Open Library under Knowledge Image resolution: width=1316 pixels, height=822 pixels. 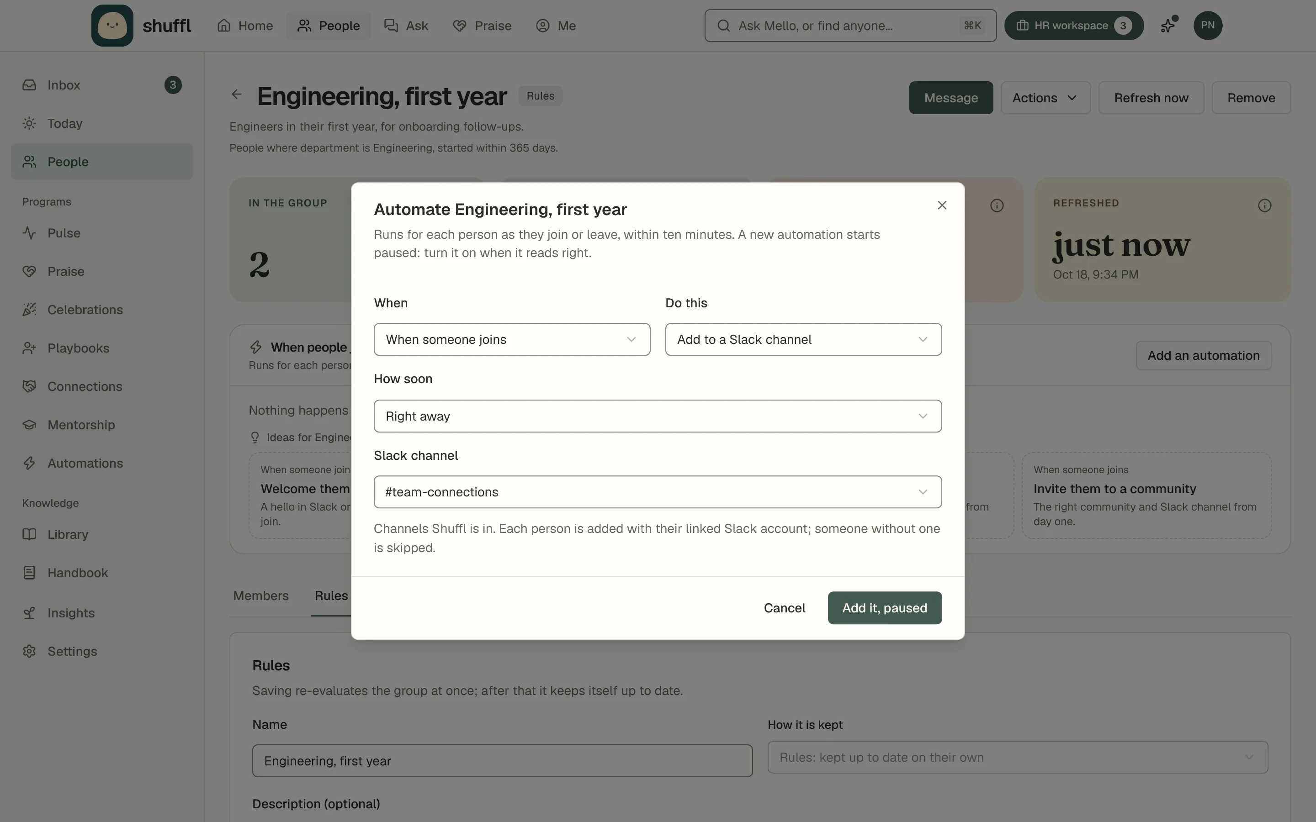point(102,534)
